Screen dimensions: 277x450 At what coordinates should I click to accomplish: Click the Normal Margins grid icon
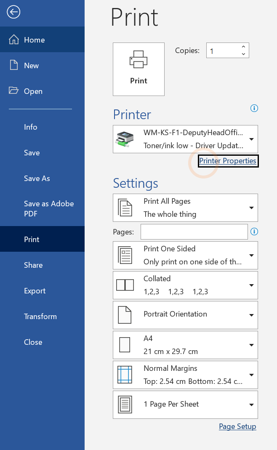[x=125, y=374]
